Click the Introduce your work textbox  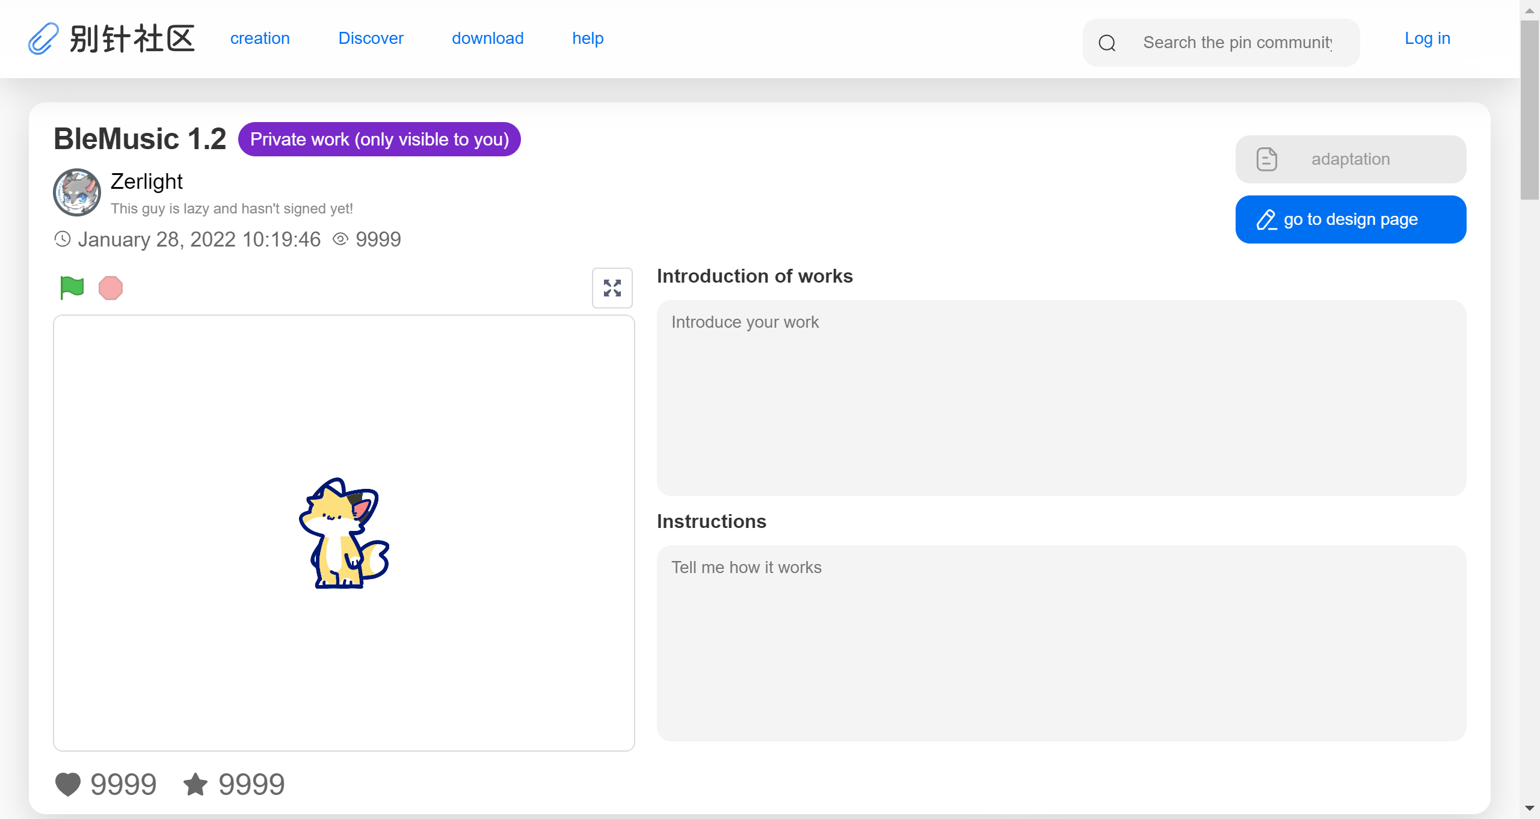click(x=1061, y=397)
